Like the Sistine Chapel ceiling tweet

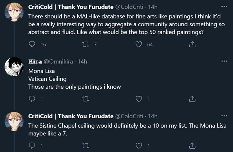click(138, 146)
